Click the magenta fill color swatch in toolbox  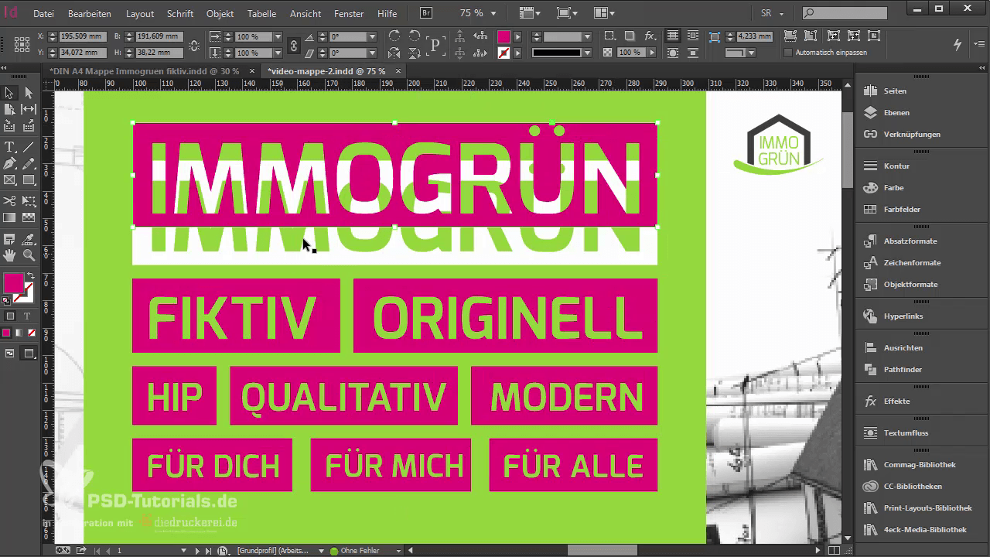[12, 283]
